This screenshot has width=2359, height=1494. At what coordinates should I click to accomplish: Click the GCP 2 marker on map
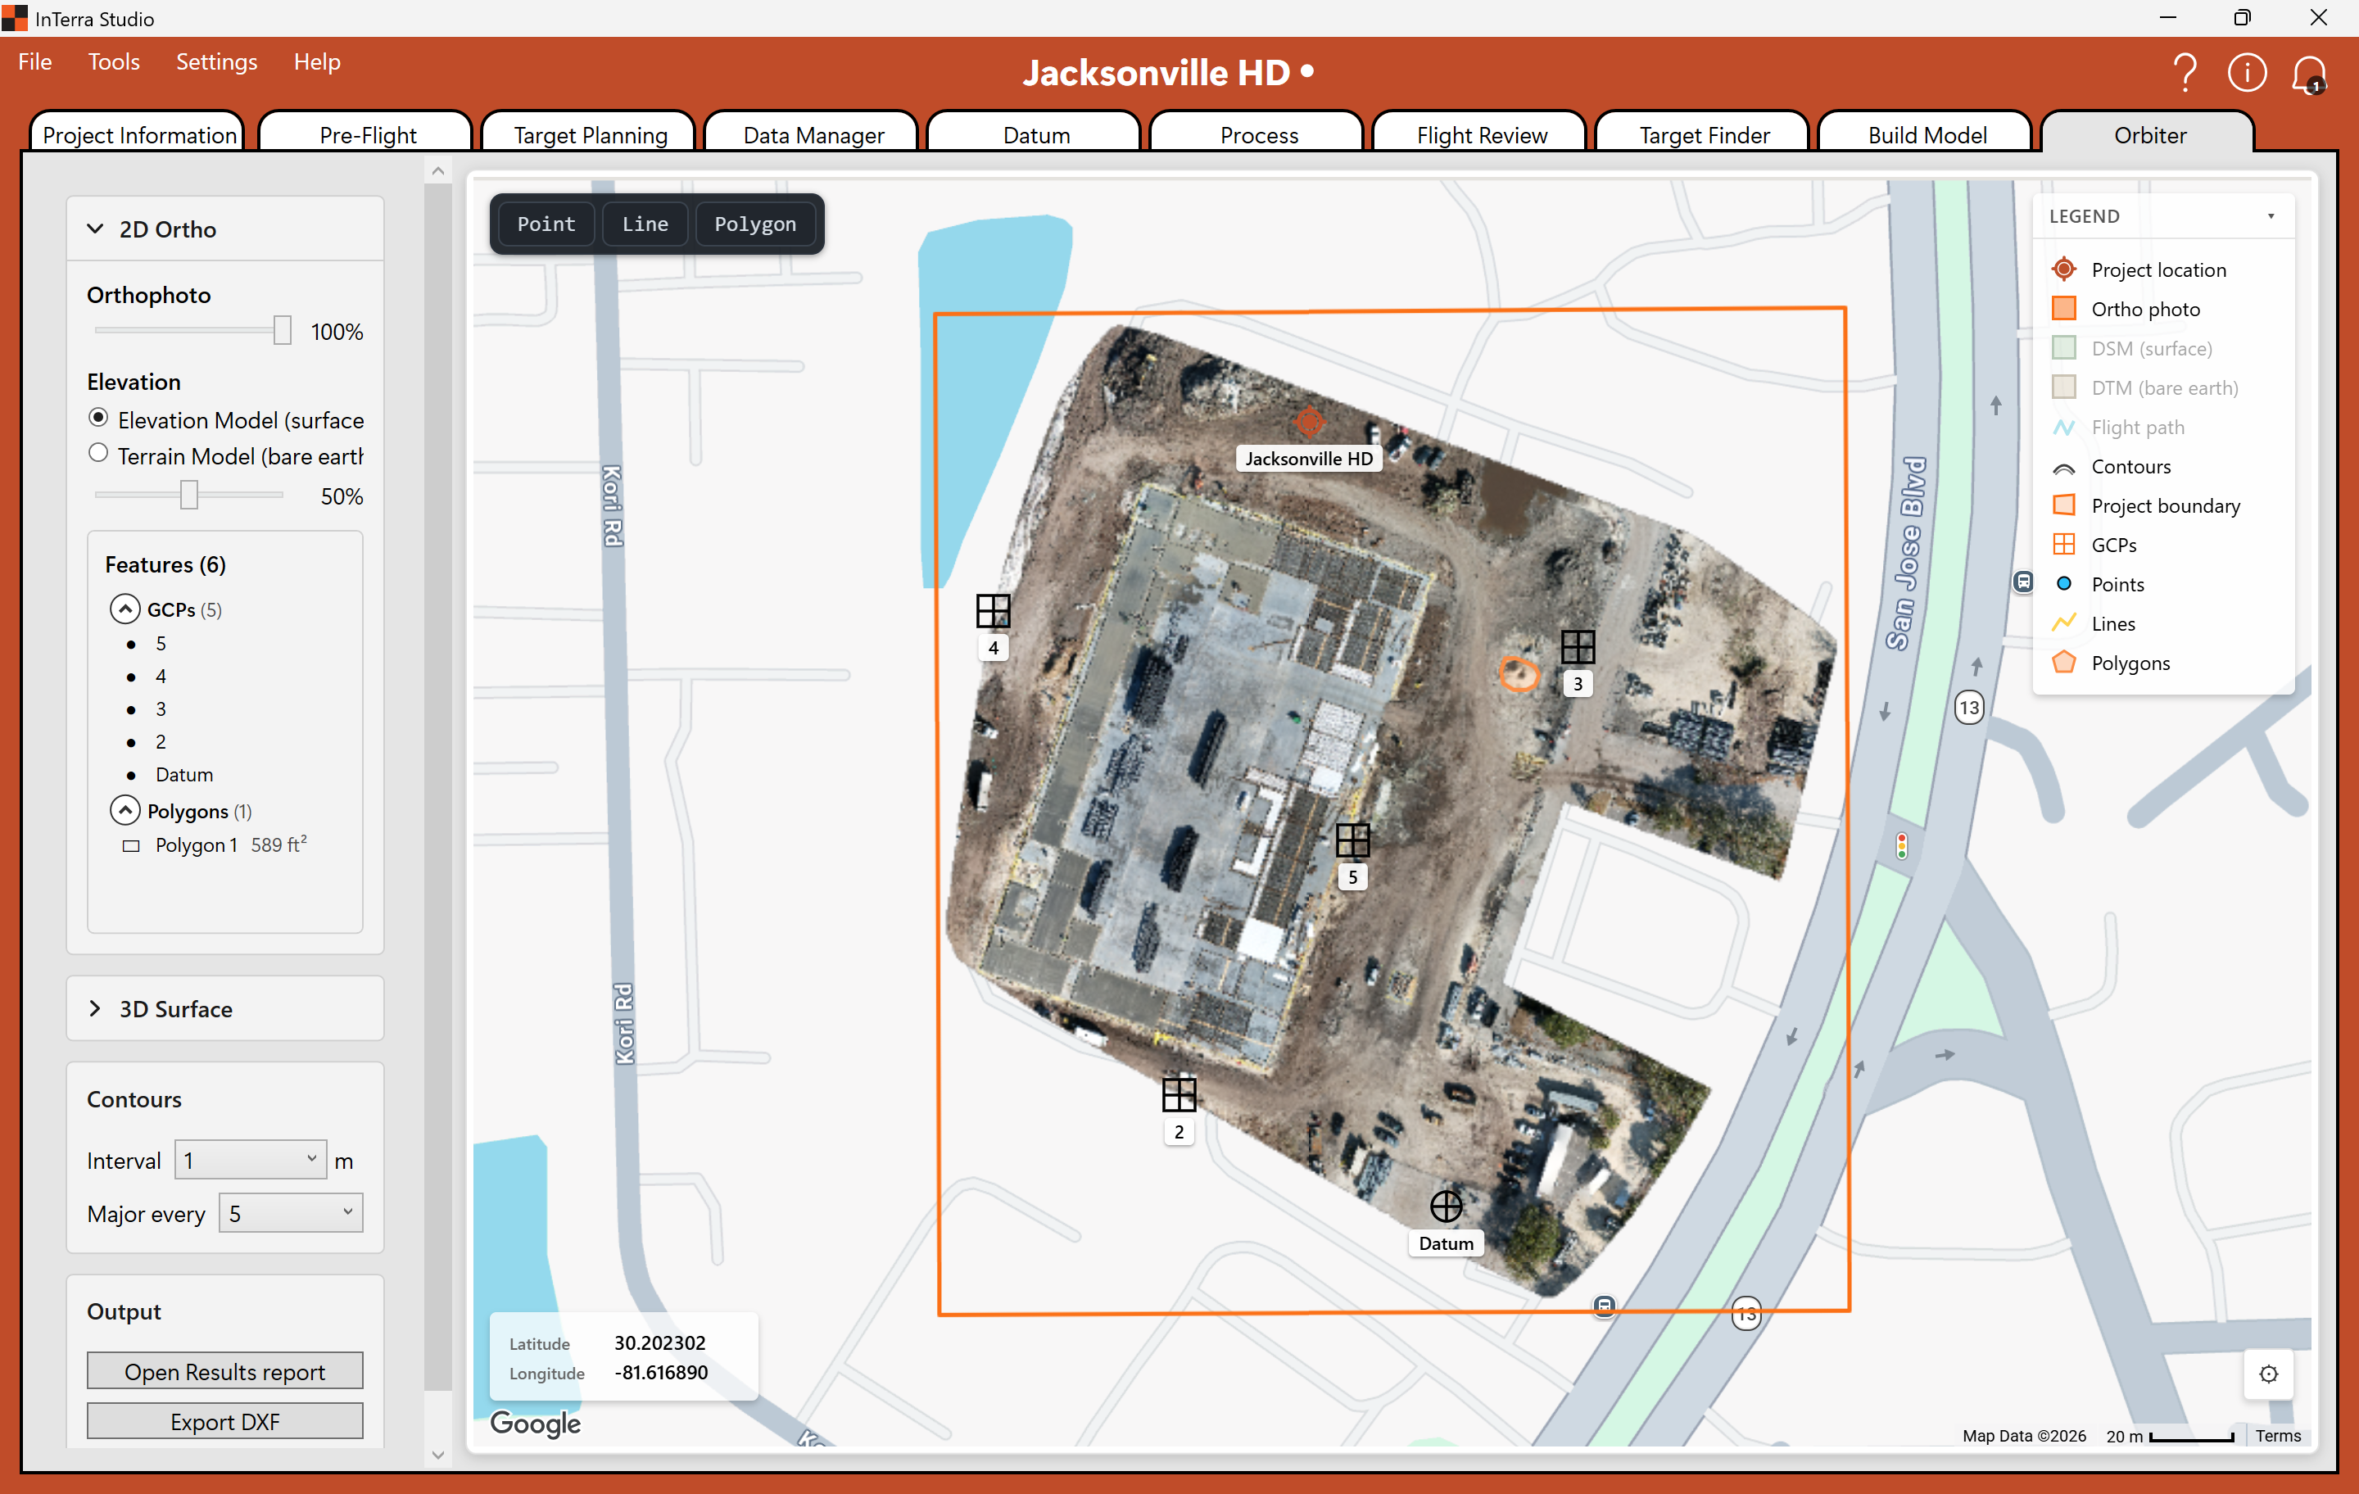pyautogui.click(x=1179, y=1094)
